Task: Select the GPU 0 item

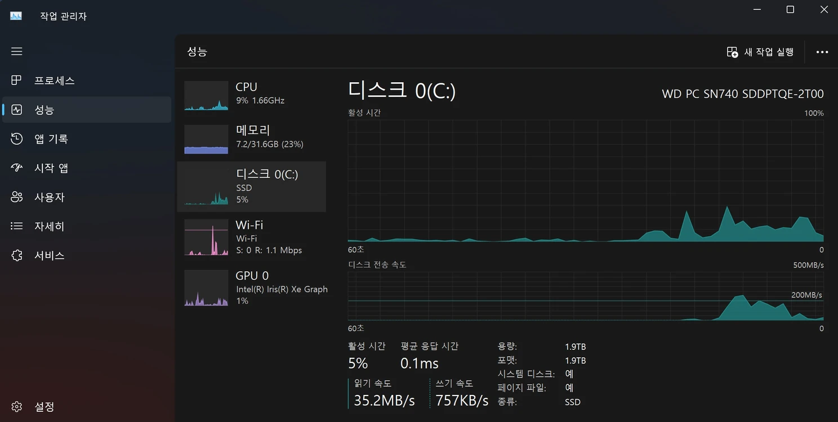Action: pos(252,288)
